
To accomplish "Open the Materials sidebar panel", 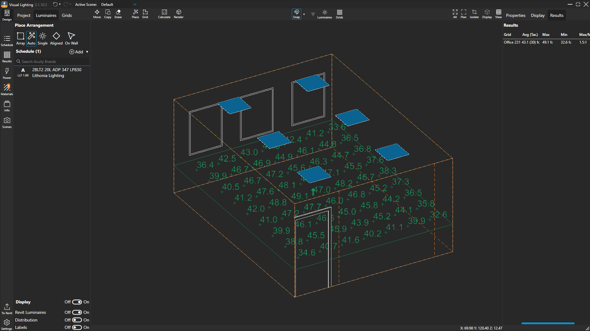I will point(7,90).
